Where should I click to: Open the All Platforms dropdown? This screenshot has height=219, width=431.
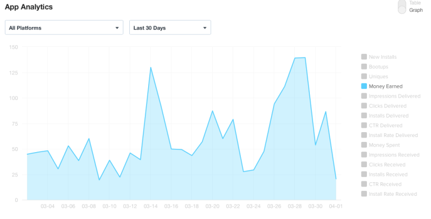click(x=64, y=28)
